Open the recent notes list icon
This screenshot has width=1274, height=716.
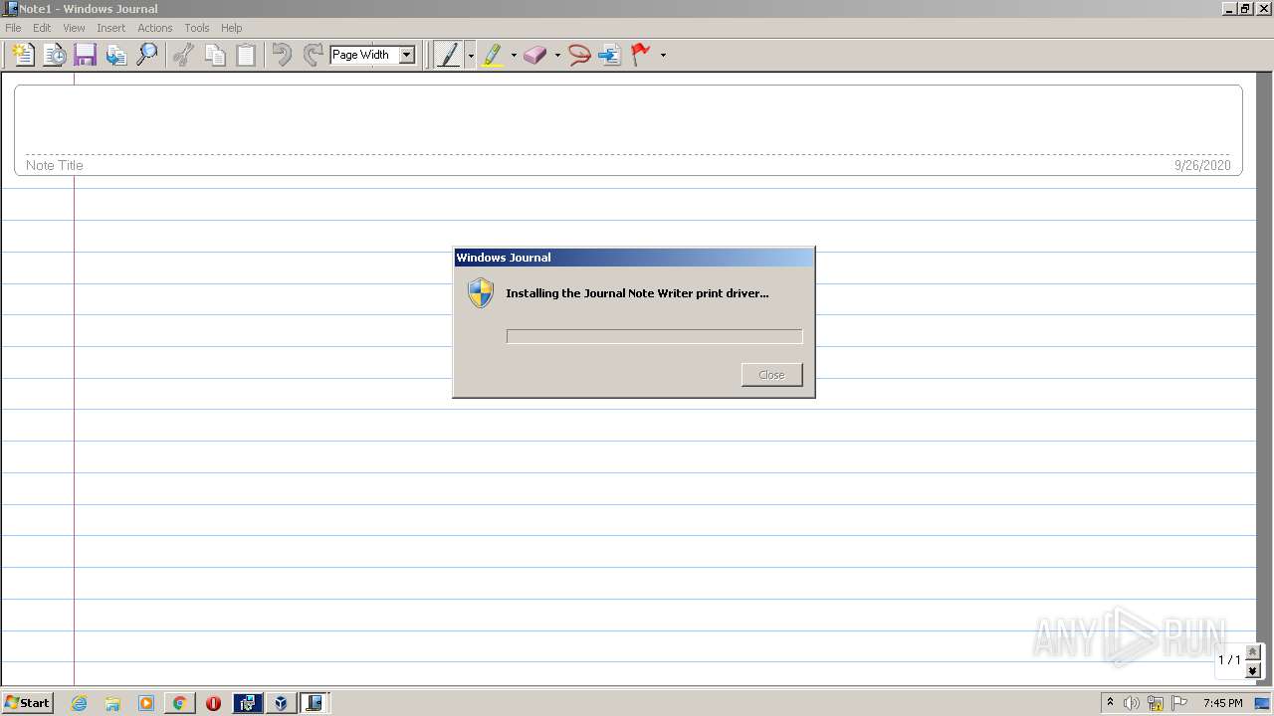54,55
